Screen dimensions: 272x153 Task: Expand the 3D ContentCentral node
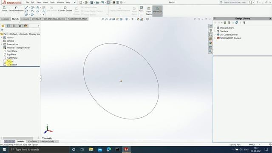pyautogui.click(x=215, y=35)
